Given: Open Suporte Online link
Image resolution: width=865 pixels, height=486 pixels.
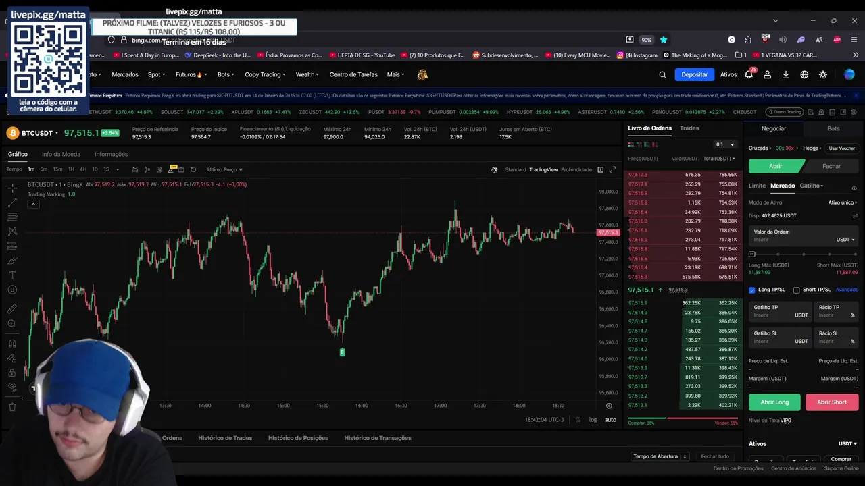Looking at the screenshot, I should [841, 468].
